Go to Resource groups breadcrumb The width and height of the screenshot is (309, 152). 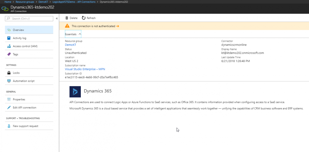(25, 2)
